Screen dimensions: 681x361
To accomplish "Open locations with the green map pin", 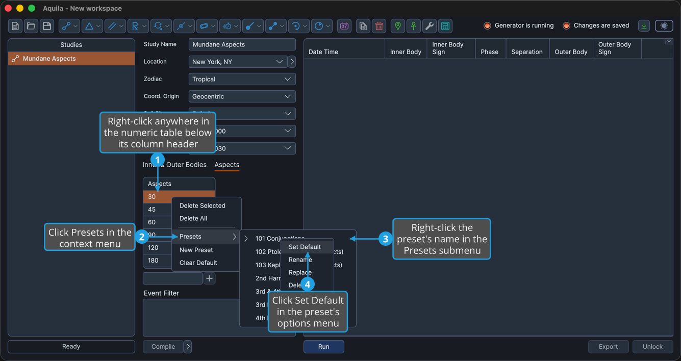I will click(x=398, y=26).
